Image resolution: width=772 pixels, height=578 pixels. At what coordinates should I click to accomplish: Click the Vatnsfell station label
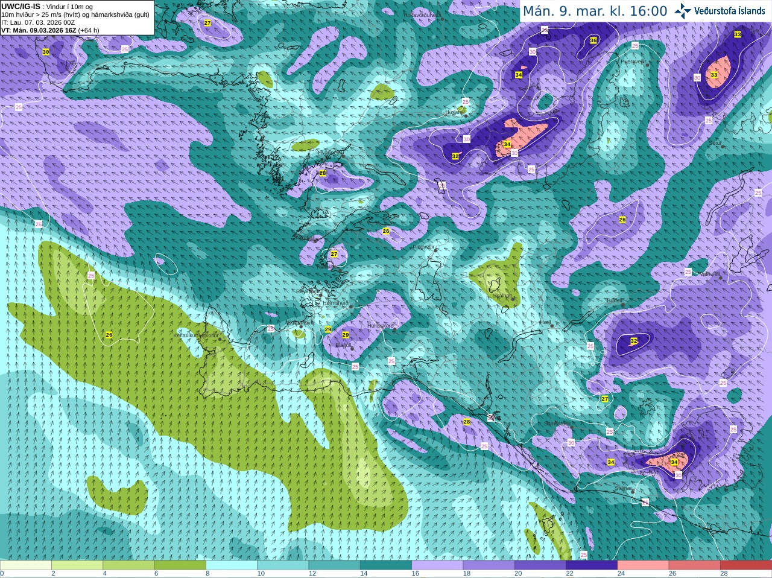tap(710, 274)
